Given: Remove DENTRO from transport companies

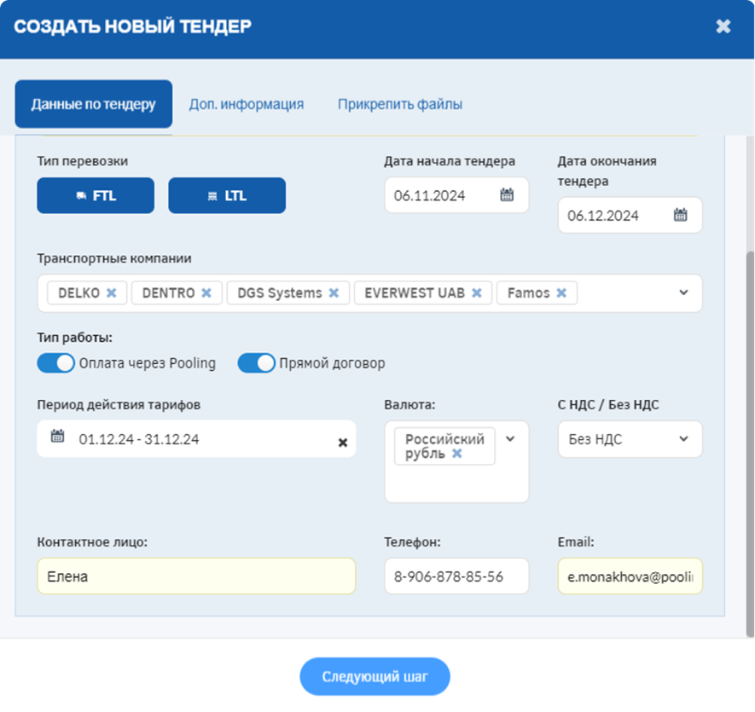Looking at the screenshot, I should [206, 292].
